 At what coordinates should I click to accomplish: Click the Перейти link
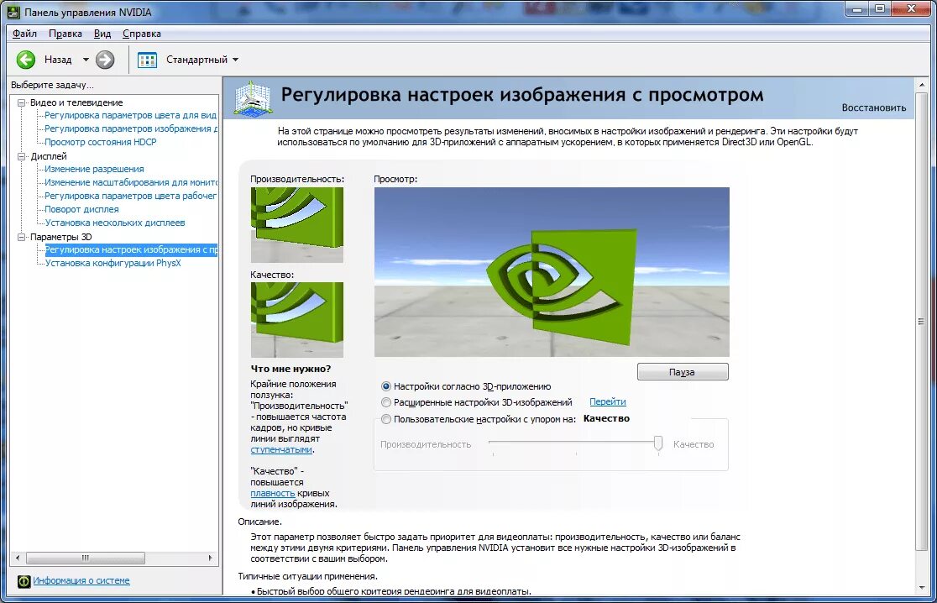608,401
